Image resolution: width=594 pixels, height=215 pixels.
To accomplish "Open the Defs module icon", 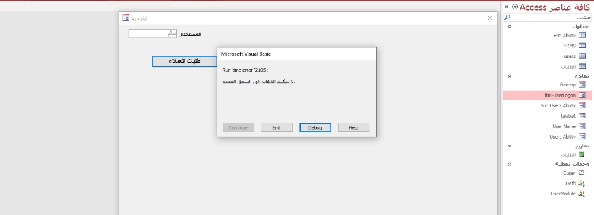I will (582, 183).
